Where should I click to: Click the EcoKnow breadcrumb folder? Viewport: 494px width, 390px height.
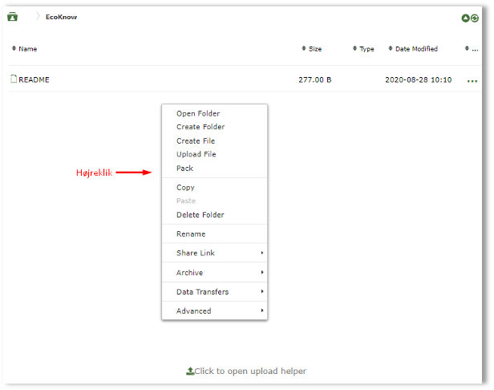(61, 17)
